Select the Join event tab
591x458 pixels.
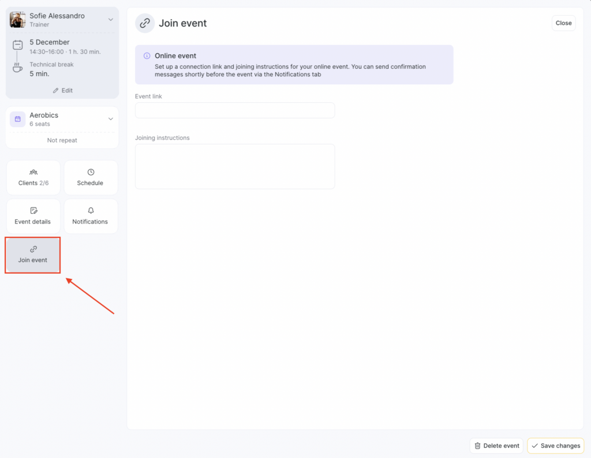[x=33, y=255]
